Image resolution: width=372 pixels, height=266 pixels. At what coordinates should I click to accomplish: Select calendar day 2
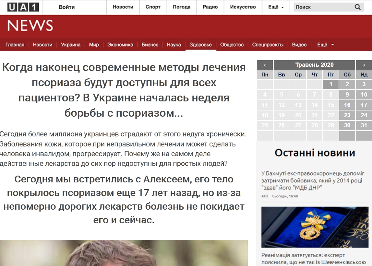(347, 84)
